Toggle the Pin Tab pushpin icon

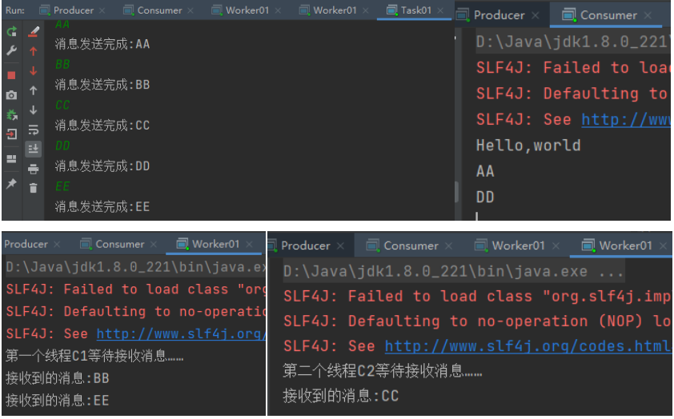[x=11, y=183]
